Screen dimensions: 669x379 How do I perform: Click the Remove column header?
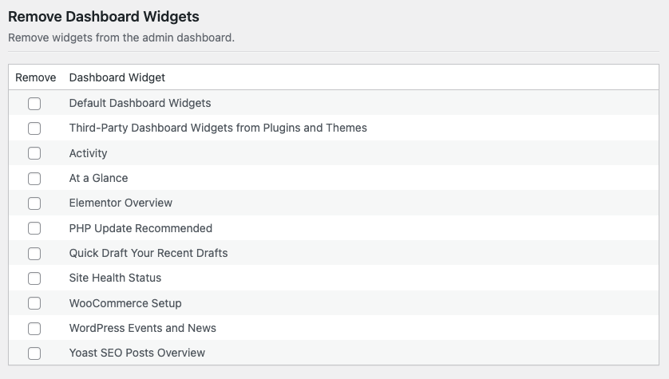[x=35, y=77]
